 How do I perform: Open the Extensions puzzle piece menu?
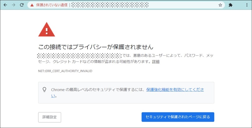[231, 5]
